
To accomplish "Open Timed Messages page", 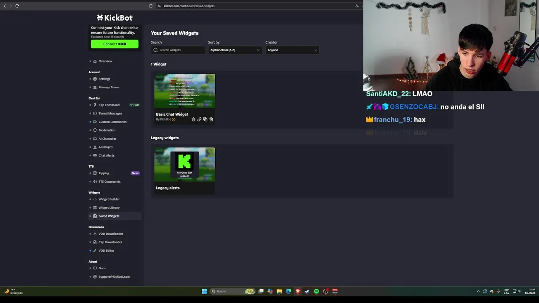I will [110, 114].
